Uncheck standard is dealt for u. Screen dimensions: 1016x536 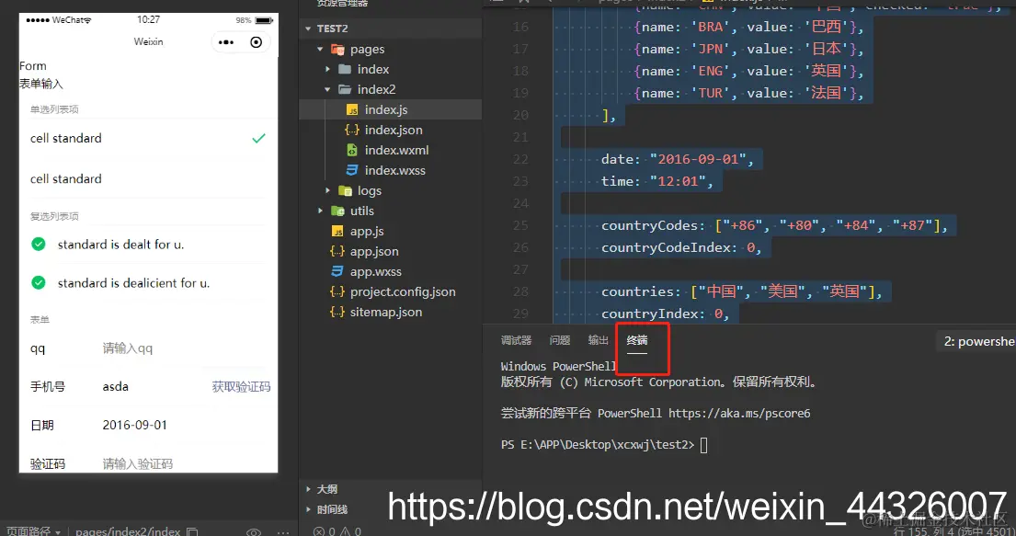click(x=39, y=245)
